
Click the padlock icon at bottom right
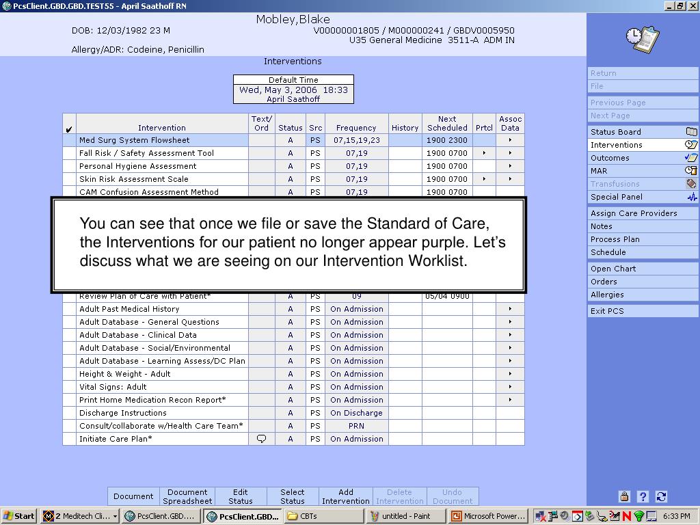tap(624, 496)
